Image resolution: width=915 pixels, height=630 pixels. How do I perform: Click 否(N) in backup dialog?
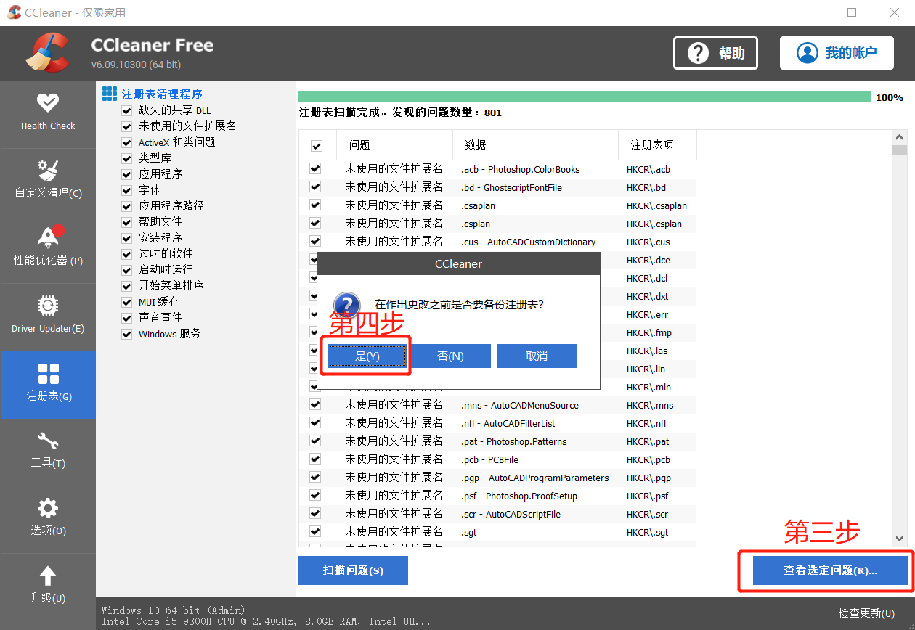click(451, 356)
